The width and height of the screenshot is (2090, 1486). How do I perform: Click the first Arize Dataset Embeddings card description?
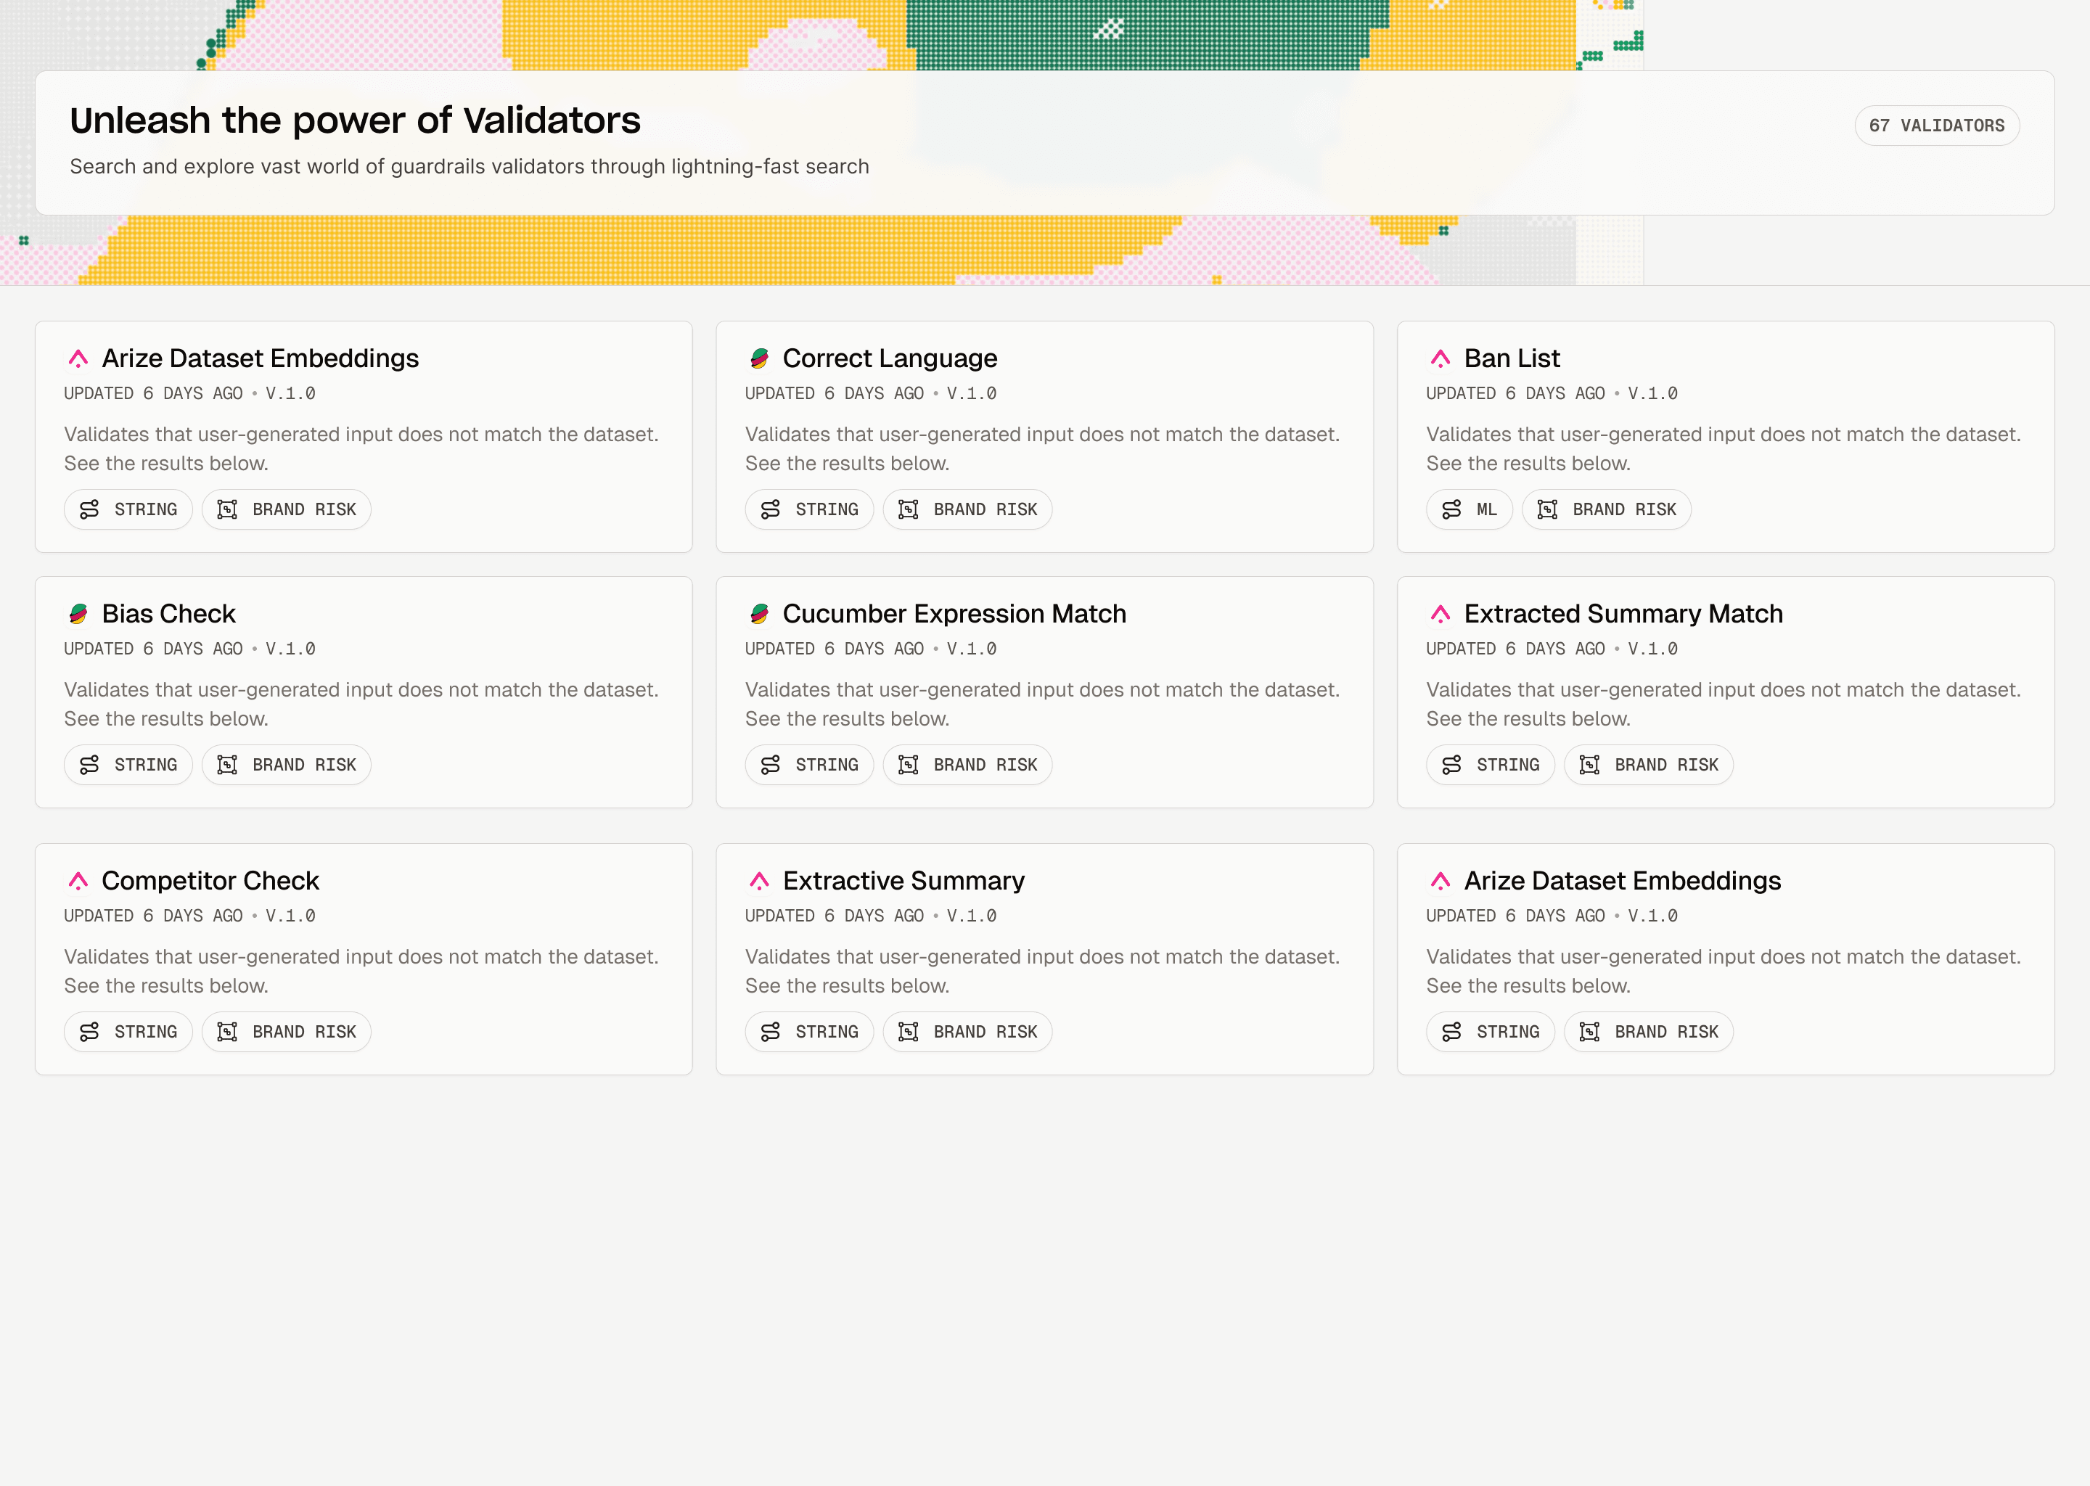pos(361,448)
